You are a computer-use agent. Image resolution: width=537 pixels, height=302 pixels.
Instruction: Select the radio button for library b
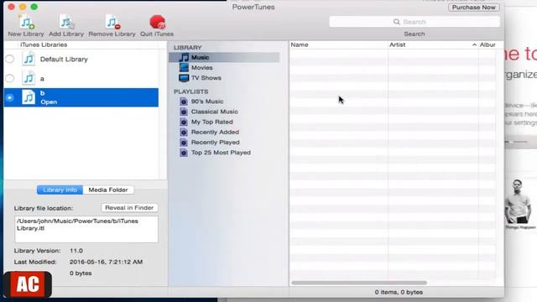pyautogui.click(x=10, y=97)
